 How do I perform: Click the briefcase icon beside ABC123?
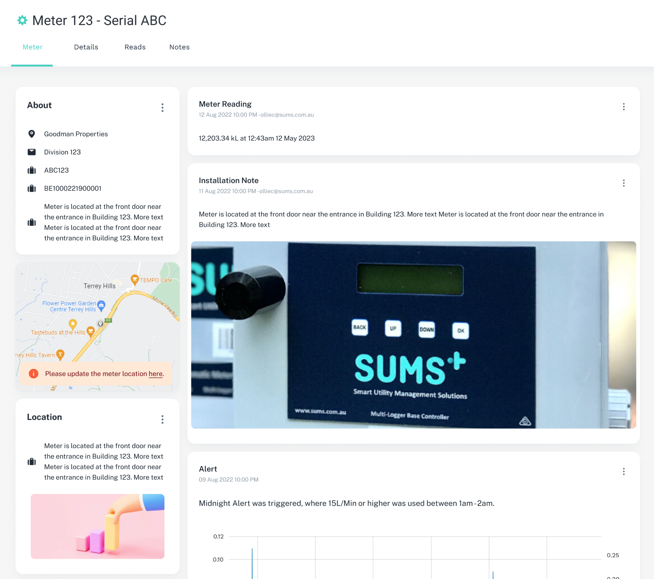31,170
